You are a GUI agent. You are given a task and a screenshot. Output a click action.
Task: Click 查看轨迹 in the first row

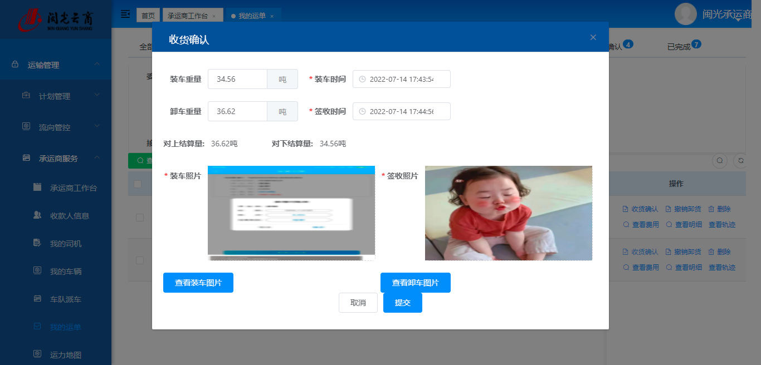pos(722,225)
